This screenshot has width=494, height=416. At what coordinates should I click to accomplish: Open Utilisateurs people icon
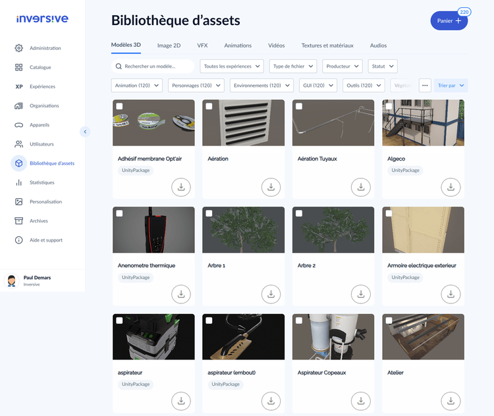pyautogui.click(x=19, y=144)
